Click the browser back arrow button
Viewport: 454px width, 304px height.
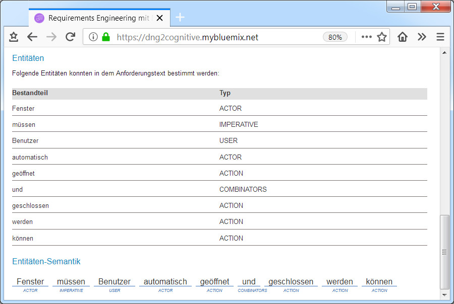pos(32,37)
